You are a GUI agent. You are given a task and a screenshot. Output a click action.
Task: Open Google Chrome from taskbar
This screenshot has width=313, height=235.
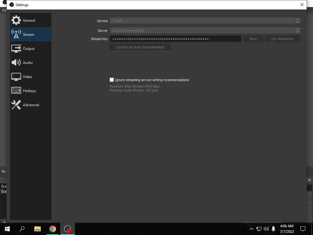tap(53, 229)
